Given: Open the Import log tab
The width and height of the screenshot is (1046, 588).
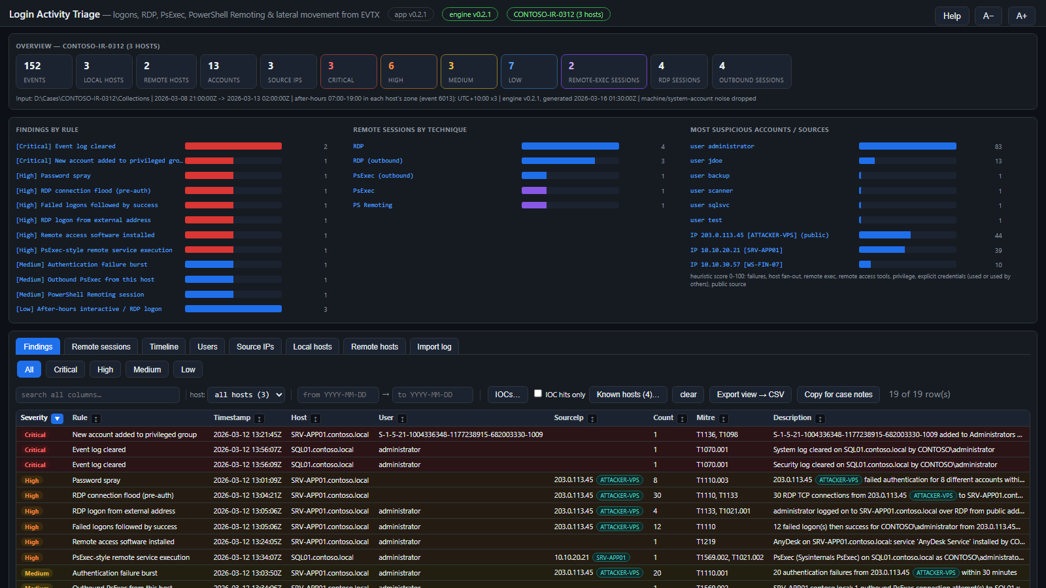Looking at the screenshot, I should [x=434, y=346].
